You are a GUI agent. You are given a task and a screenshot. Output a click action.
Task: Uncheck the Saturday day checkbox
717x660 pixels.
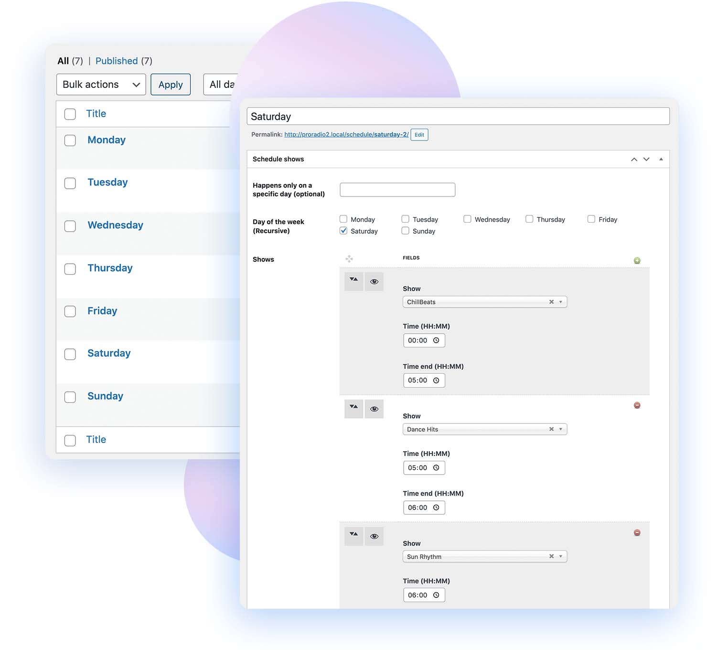pos(343,231)
